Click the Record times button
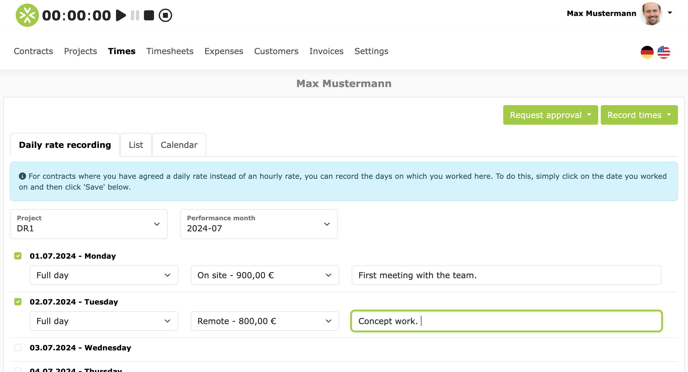This screenshot has height=372, width=688. click(639, 115)
